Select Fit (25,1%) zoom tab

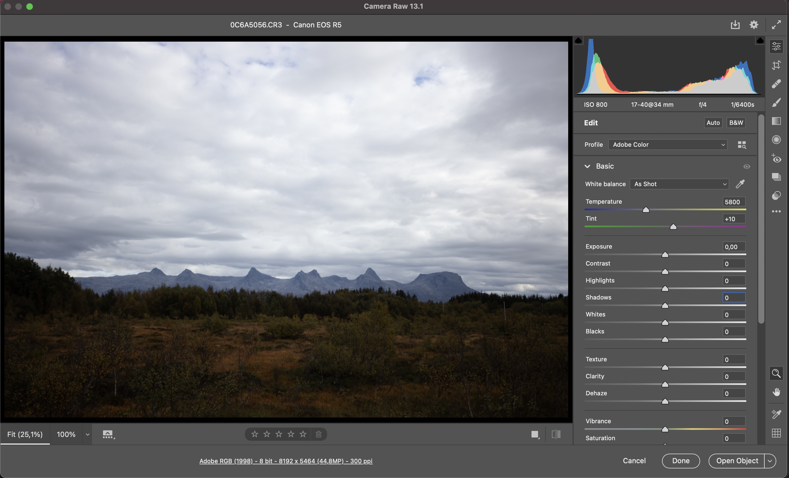tap(25, 434)
